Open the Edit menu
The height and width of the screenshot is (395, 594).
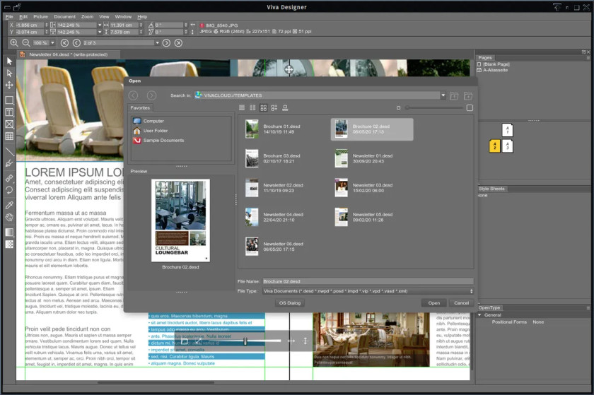pyautogui.click(x=23, y=17)
